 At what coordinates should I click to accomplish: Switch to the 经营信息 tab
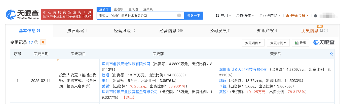tap(172, 31)
